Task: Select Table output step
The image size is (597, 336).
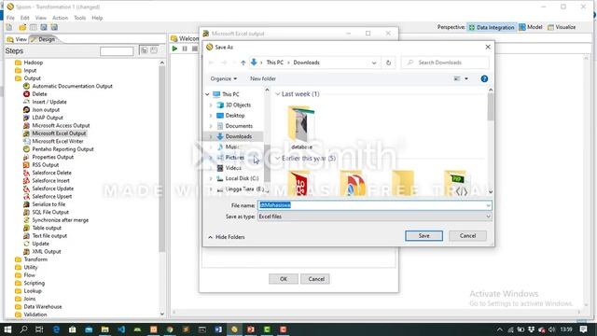Action: pos(47,228)
